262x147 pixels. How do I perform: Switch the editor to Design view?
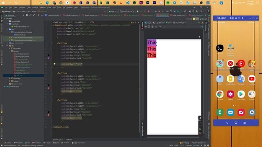click(x=203, y=19)
